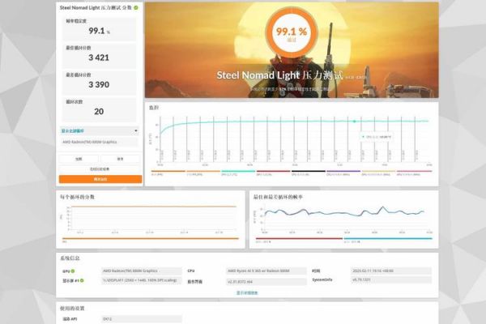The width and height of the screenshot is (486, 324).
Task: Click the 每个循环的分数 chart heading
Action: pos(77,197)
